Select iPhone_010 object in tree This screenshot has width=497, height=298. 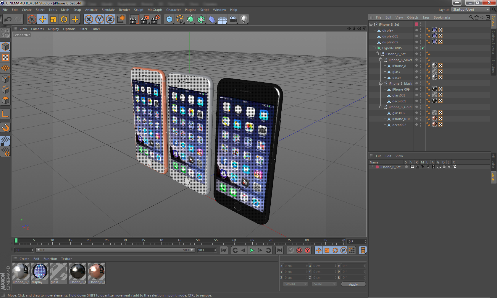(x=401, y=119)
